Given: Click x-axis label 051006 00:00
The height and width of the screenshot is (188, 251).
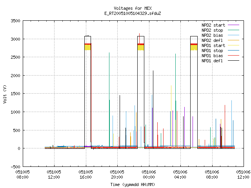Looking at the screenshot, I should [149, 175].
